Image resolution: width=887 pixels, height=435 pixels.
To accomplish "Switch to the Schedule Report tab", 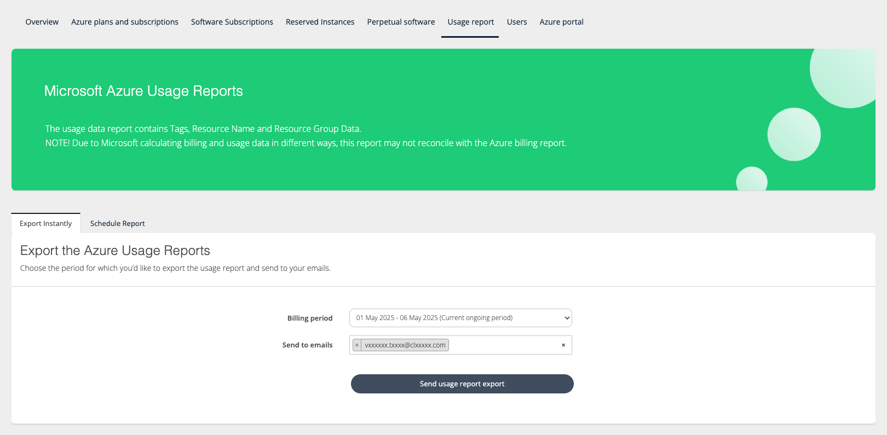I will [x=117, y=223].
